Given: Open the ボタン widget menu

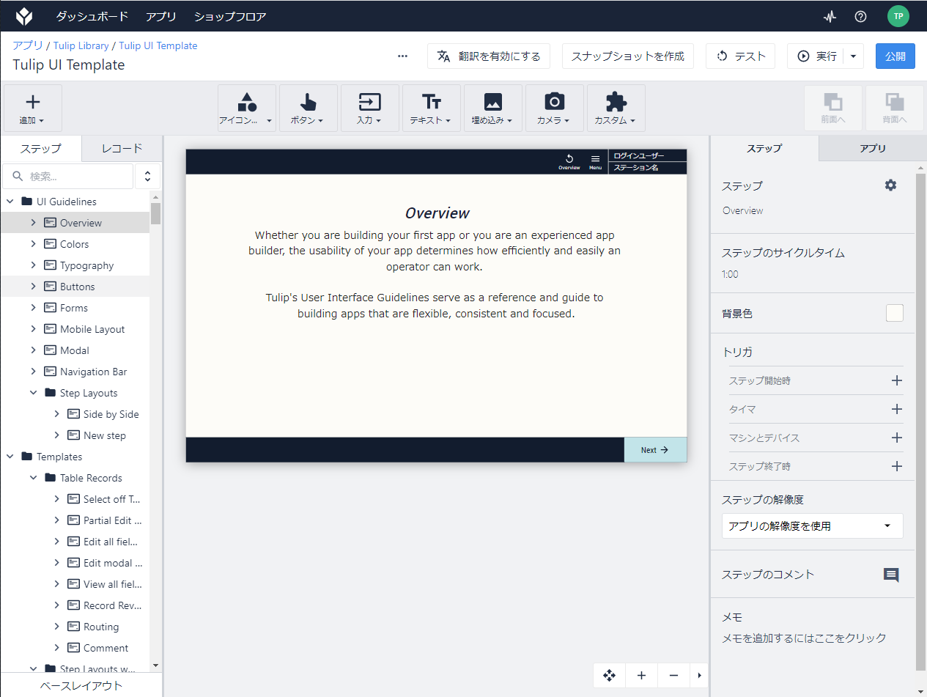Looking at the screenshot, I should pos(309,108).
